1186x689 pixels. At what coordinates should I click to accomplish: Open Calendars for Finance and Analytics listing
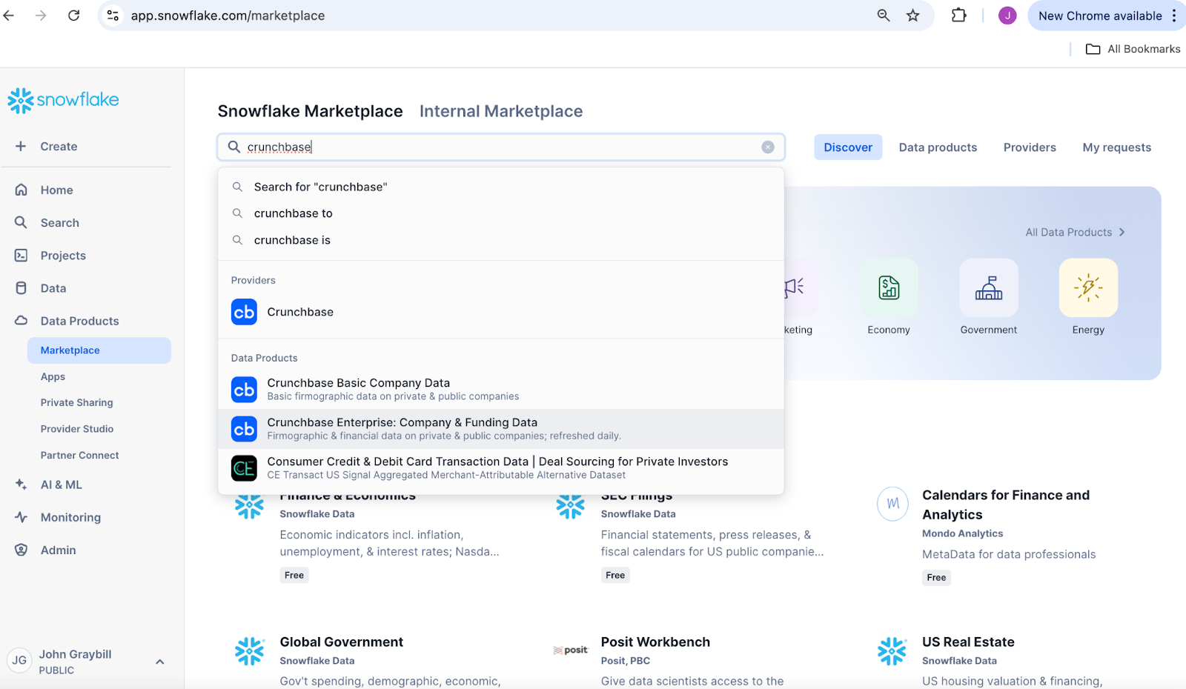(1006, 505)
